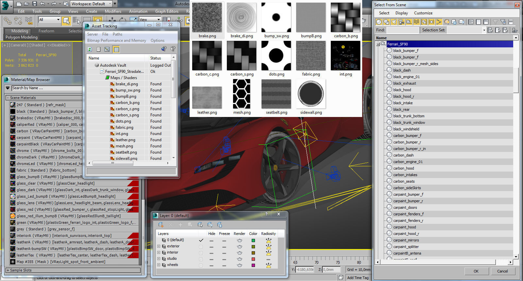Open the Graph Editors menu
Screen dimensions: 523x281
point(167,11)
